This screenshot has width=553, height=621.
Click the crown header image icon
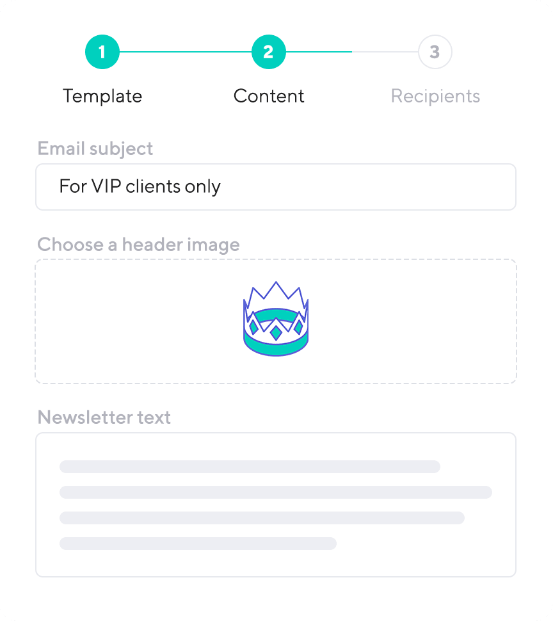pos(276,319)
